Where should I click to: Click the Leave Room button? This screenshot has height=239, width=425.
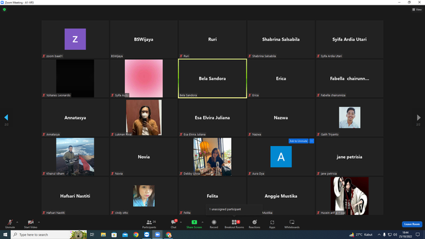(412, 224)
